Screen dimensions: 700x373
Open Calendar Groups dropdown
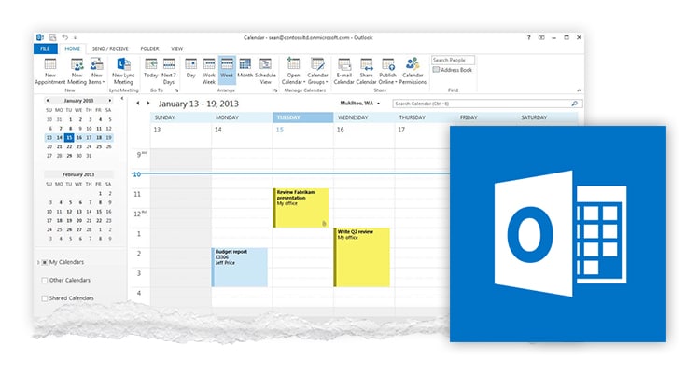[x=317, y=71]
